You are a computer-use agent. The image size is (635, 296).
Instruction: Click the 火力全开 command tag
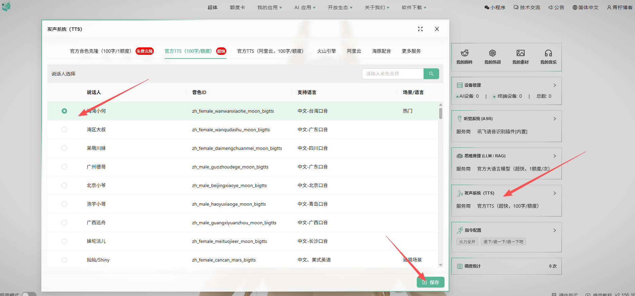[467, 242]
